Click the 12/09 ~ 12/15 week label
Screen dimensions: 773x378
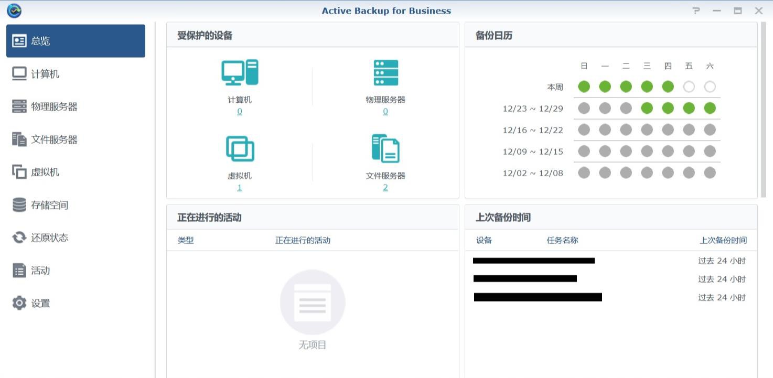[x=533, y=152]
